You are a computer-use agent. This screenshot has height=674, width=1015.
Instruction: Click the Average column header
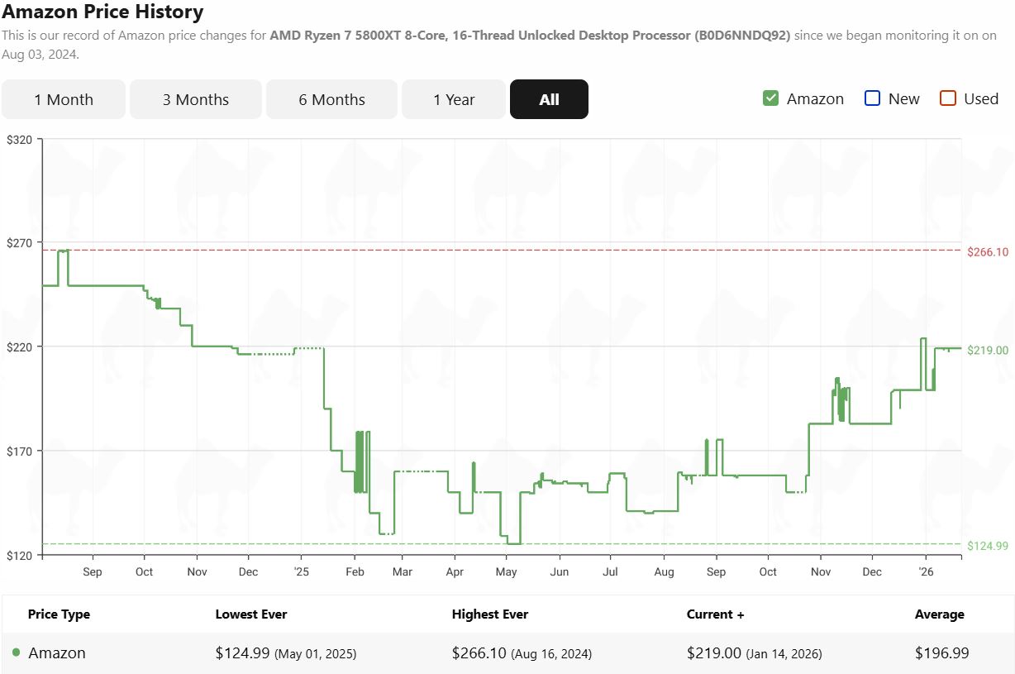pos(939,614)
